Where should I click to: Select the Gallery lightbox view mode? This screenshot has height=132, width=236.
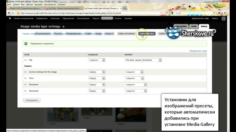click(147, 33)
